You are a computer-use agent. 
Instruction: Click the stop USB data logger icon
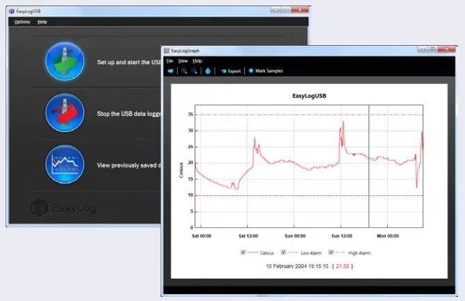tap(65, 113)
